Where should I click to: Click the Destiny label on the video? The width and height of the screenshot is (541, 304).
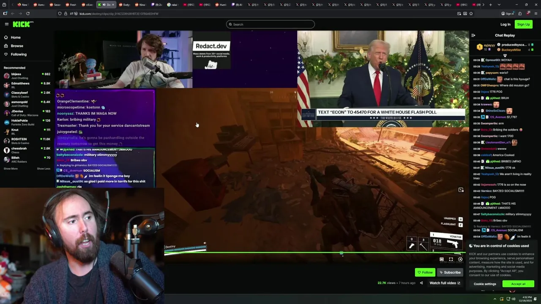(170, 247)
